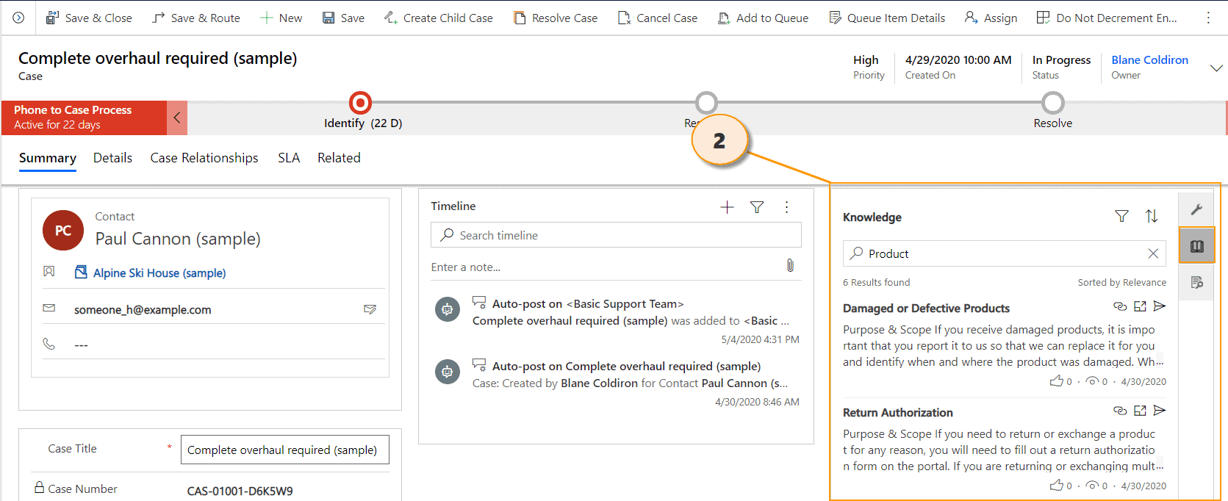Click the Search timeline box

[x=616, y=235]
